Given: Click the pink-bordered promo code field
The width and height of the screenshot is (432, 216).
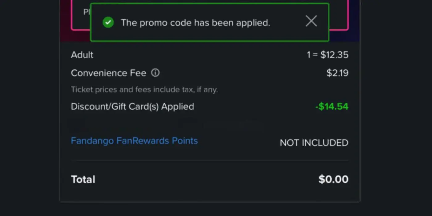Looking at the screenshot, I should [339, 19].
